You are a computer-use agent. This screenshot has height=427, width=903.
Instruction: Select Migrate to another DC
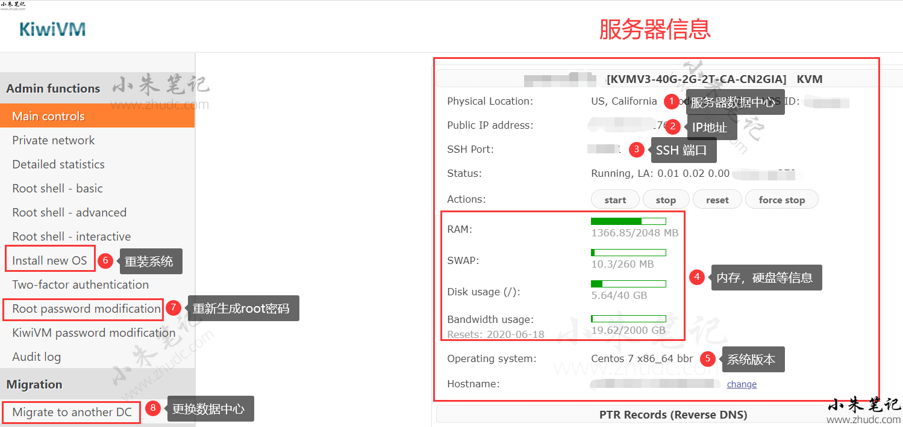tap(72, 412)
